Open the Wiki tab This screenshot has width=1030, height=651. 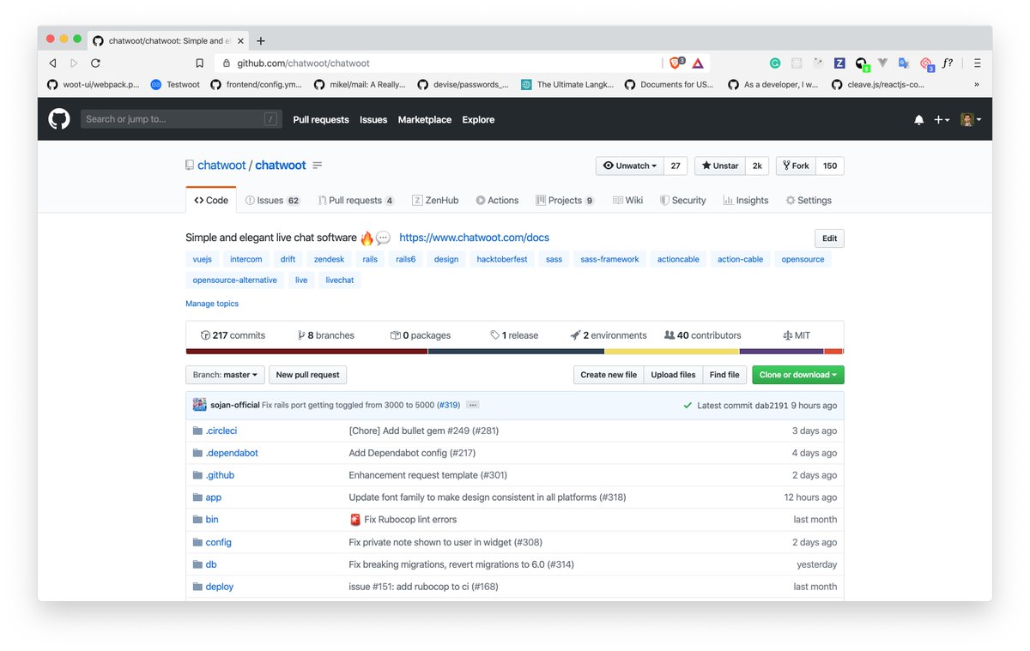[627, 201]
